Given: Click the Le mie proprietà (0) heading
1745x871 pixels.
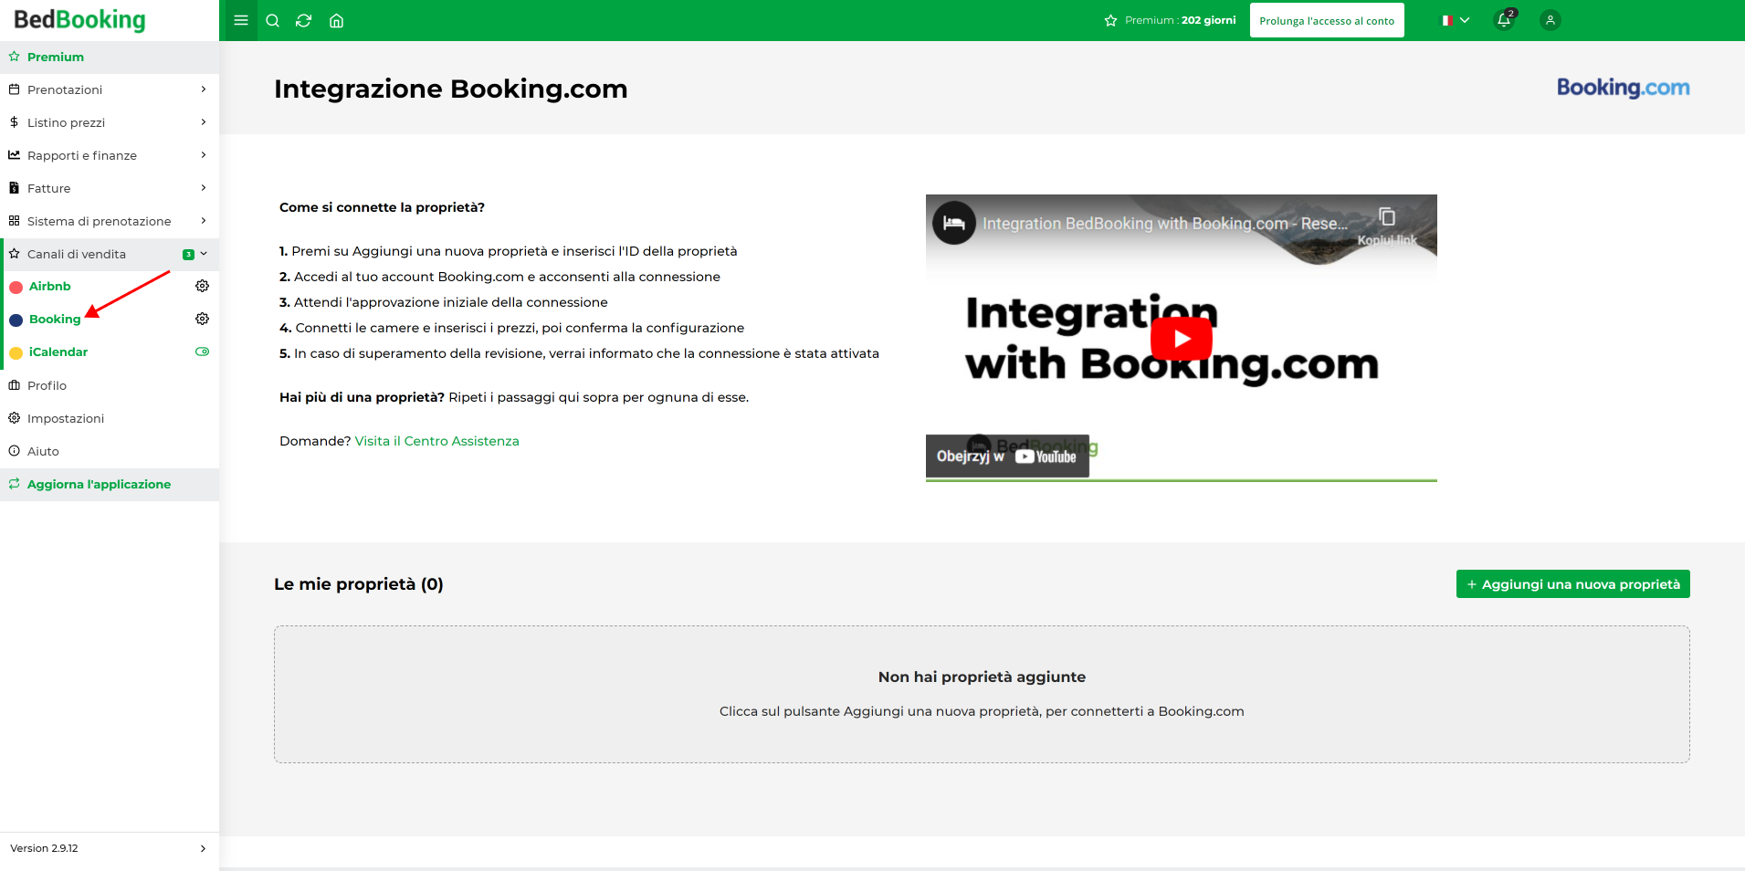Looking at the screenshot, I should pyautogui.click(x=359, y=584).
